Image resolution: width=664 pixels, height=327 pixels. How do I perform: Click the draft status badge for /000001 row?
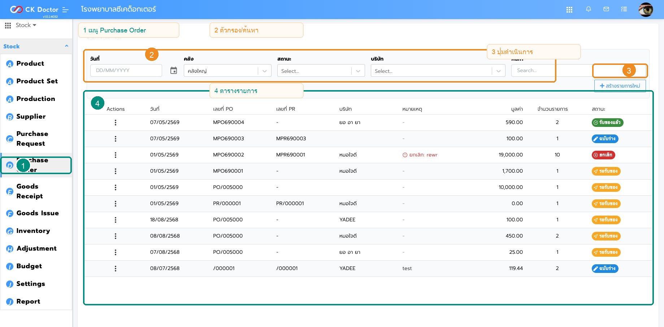(x=605, y=269)
